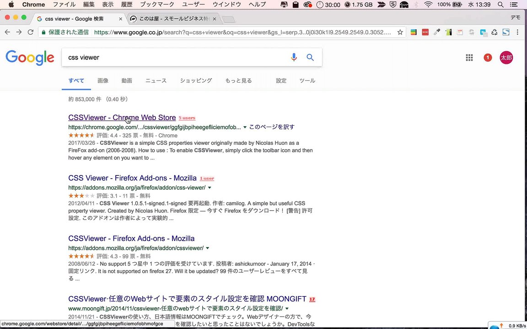This screenshot has height=329, width=527.
Task: Open the 履歴 menu
Action: coord(127,5)
